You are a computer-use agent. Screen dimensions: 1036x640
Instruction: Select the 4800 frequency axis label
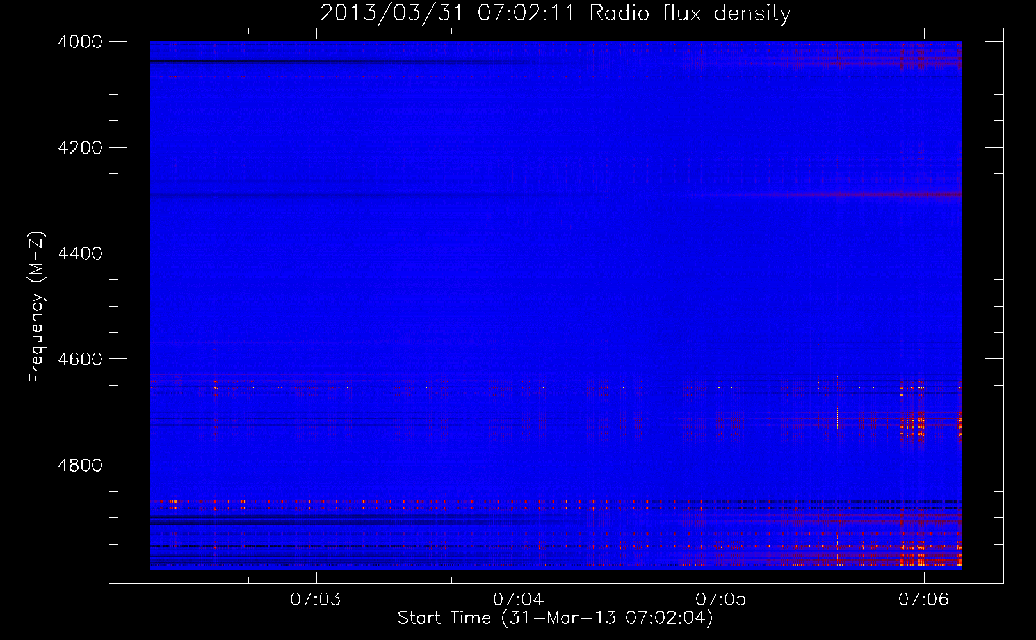coord(80,465)
